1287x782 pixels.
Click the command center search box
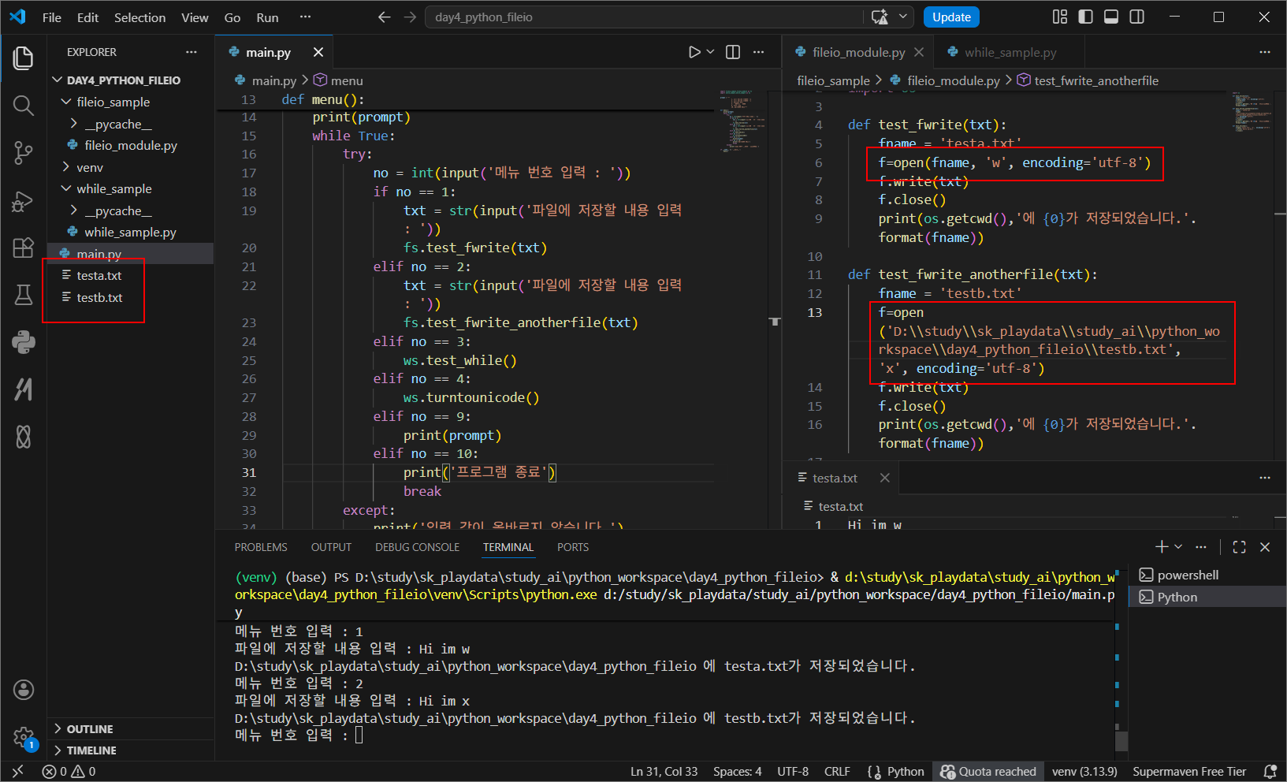[x=645, y=17]
